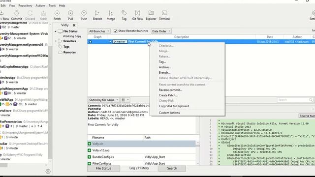Expand the Branches tree node
The image size is (315, 177).
coord(56,41)
